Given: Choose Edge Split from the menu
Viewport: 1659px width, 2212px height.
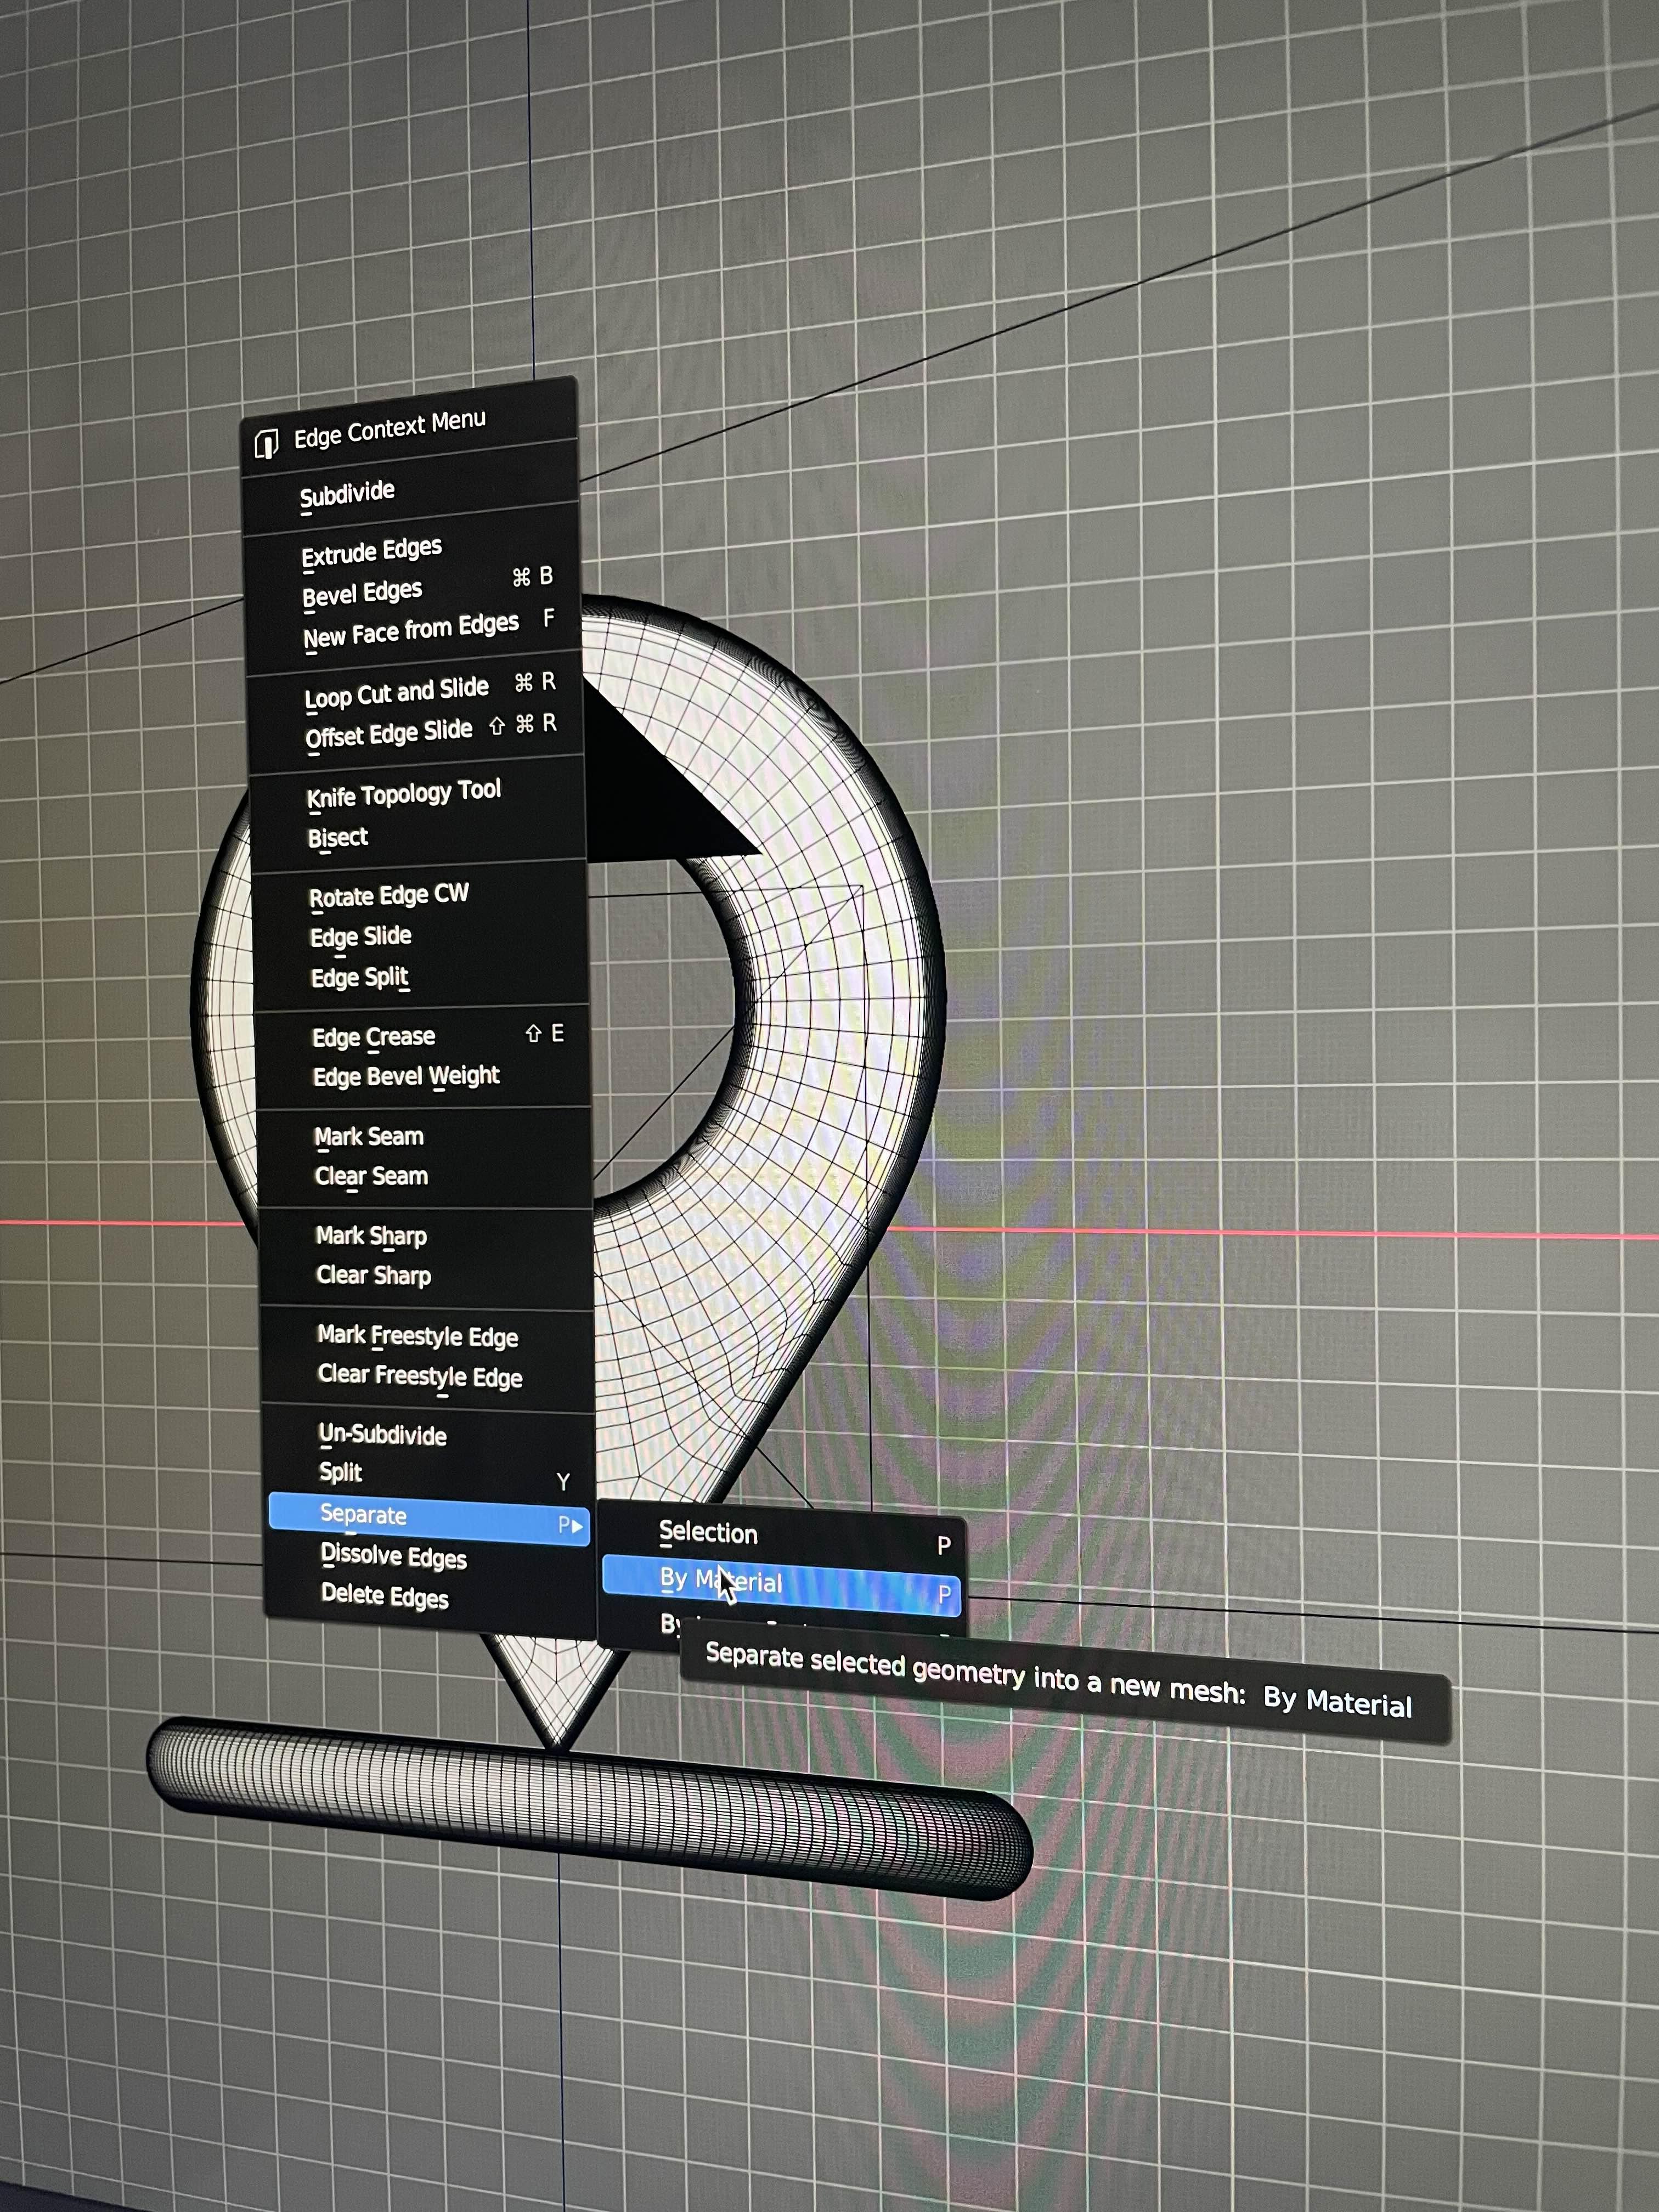Looking at the screenshot, I should pyautogui.click(x=359, y=977).
